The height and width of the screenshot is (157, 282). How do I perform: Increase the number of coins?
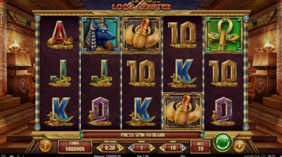153,148
